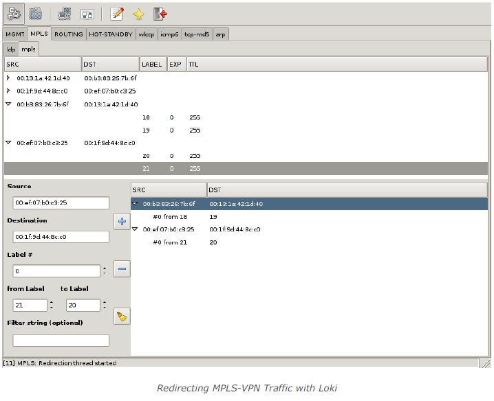Screen dimensions: 494x401
Task: Add redirection with the plus button
Action: point(122,221)
